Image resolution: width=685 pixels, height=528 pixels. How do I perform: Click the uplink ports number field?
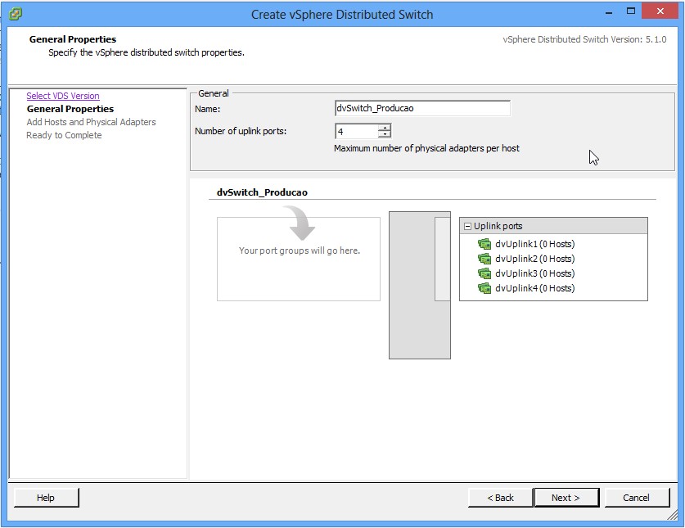[x=357, y=131]
